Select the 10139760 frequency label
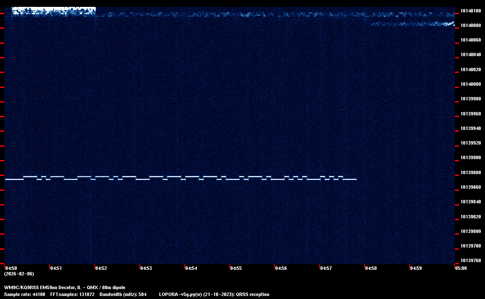Screen dimensions: 485x299 point(470,260)
